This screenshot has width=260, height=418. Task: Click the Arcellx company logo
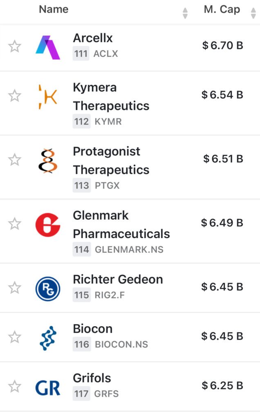[48, 47]
